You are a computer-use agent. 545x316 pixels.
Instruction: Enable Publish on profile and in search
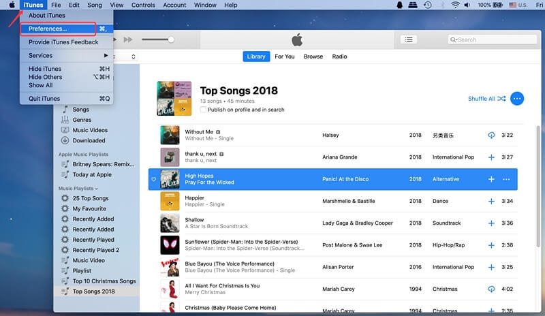click(204, 110)
